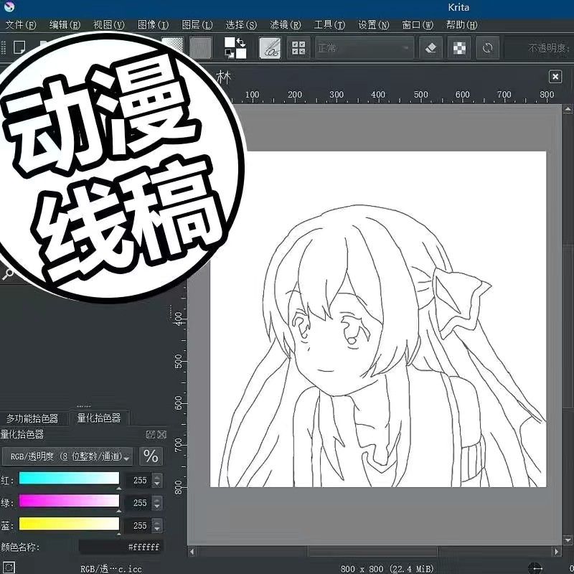
Task: Open the 视图(V) menu
Action: pos(109,25)
